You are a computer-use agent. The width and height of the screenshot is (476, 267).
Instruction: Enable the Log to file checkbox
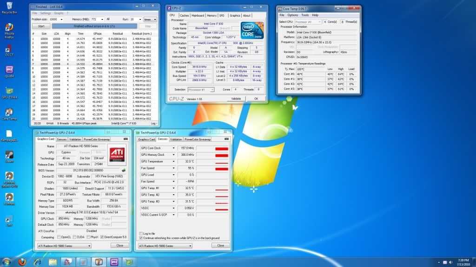[141, 234]
